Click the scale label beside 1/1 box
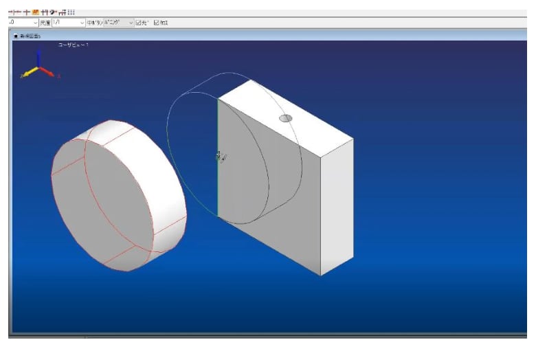The image size is (536, 351). pyautogui.click(x=45, y=23)
